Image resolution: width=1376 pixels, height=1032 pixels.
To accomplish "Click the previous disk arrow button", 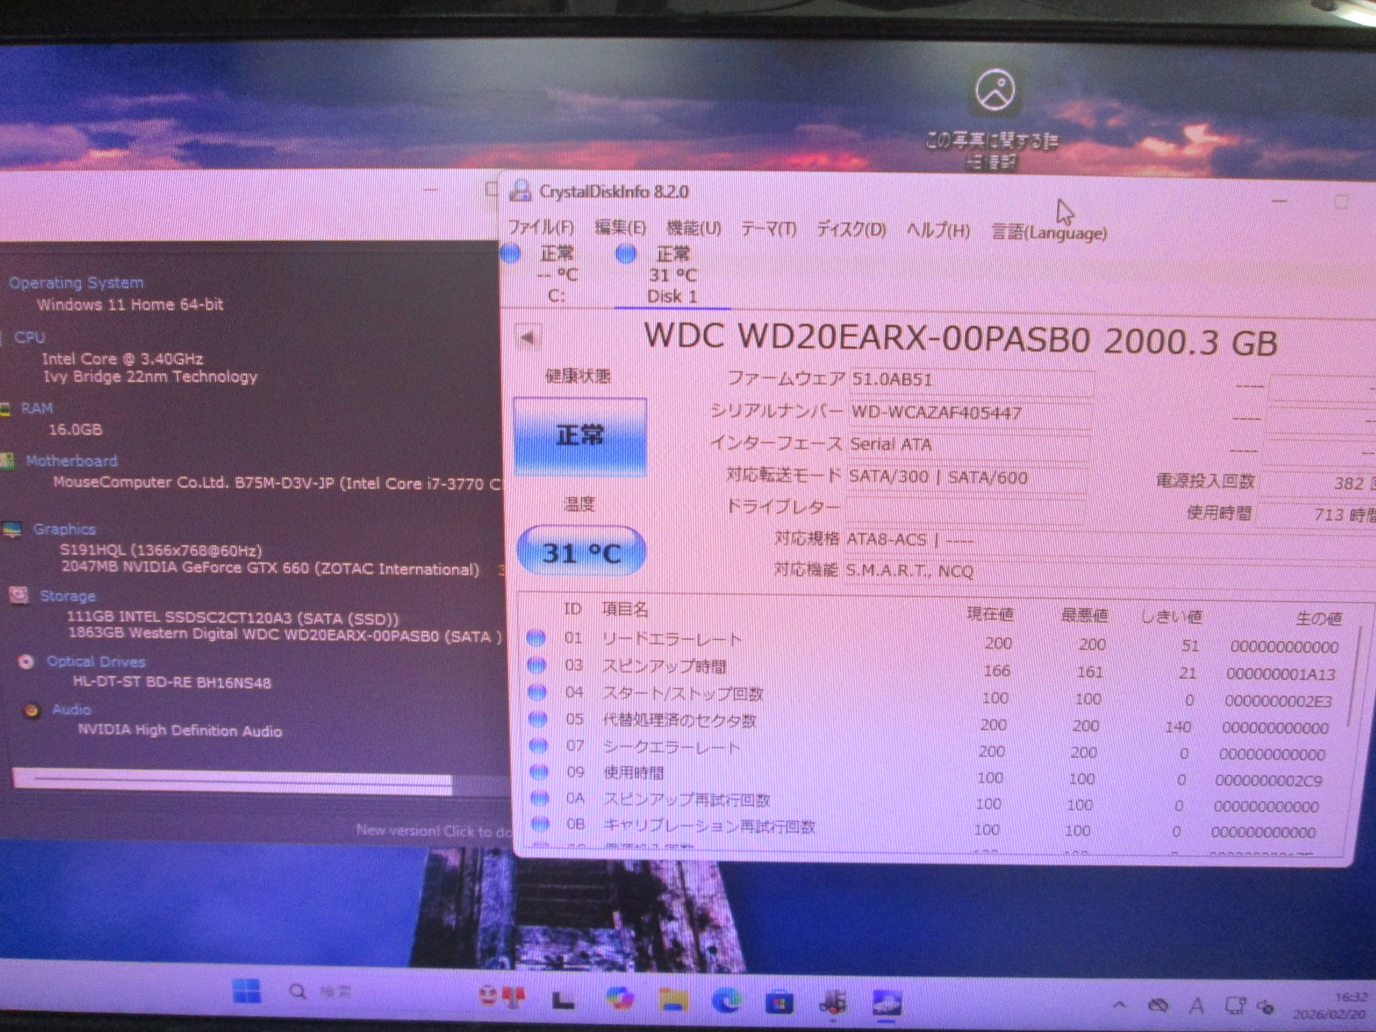I will (528, 337).
